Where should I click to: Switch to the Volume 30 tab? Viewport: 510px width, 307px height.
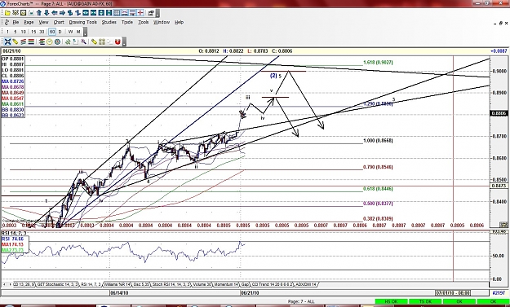(x=202, y=284)
